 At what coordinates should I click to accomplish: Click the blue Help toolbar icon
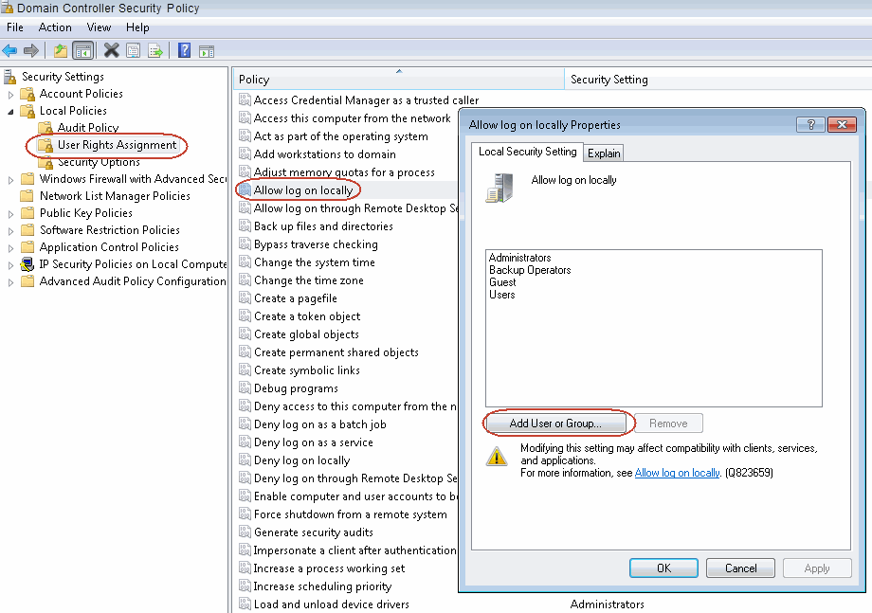click(x=184, y=50)
